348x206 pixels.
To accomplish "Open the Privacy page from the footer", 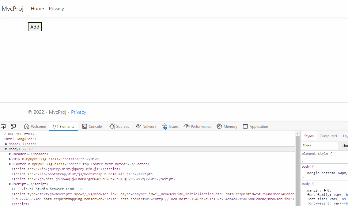I will [x=78, y=112].
